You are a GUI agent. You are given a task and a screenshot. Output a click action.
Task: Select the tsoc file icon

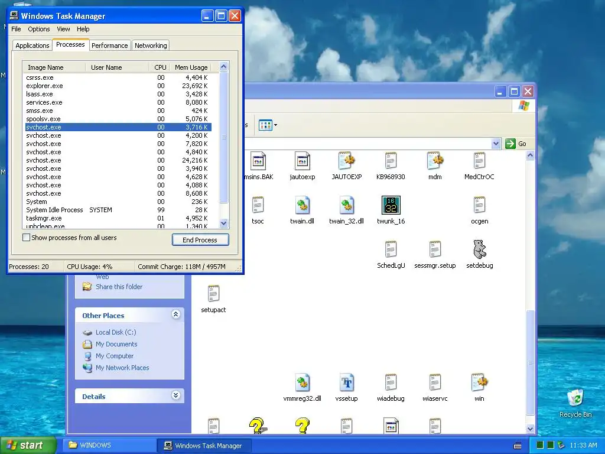click(258, 205)
